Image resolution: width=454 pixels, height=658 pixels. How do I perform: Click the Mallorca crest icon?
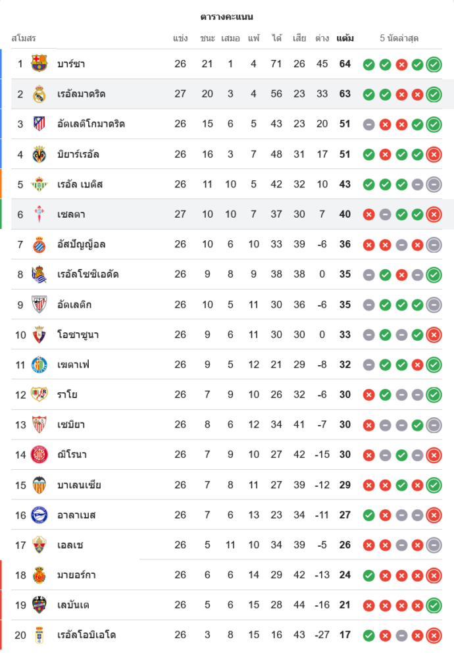[39, 575]
